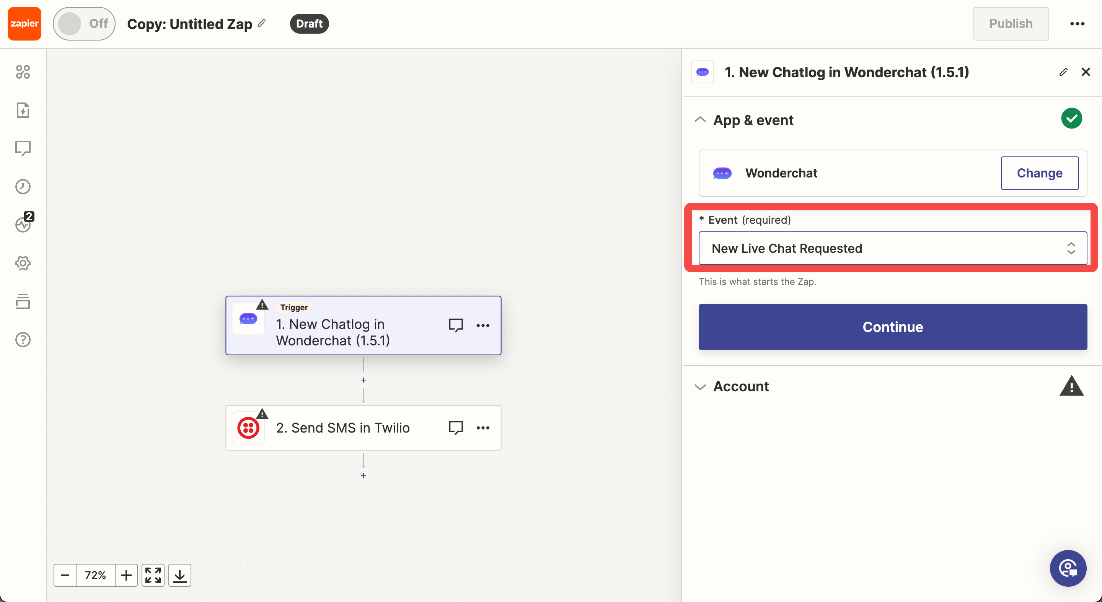Open the Zapier home logo
The image size is (1102, 602).
point(24,23)
